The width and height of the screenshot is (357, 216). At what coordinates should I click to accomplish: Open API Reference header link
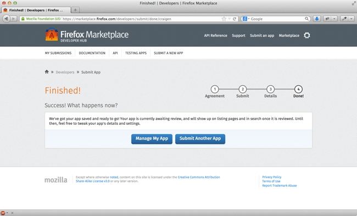tap(215, 36)
